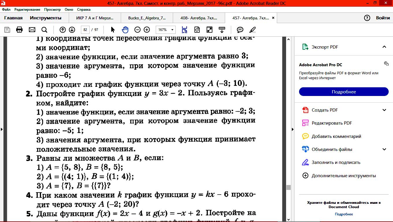Click the Export PDF icon in side panel
Image resolution: width=393 pixels, height=222 pixels.
[305, 47]
